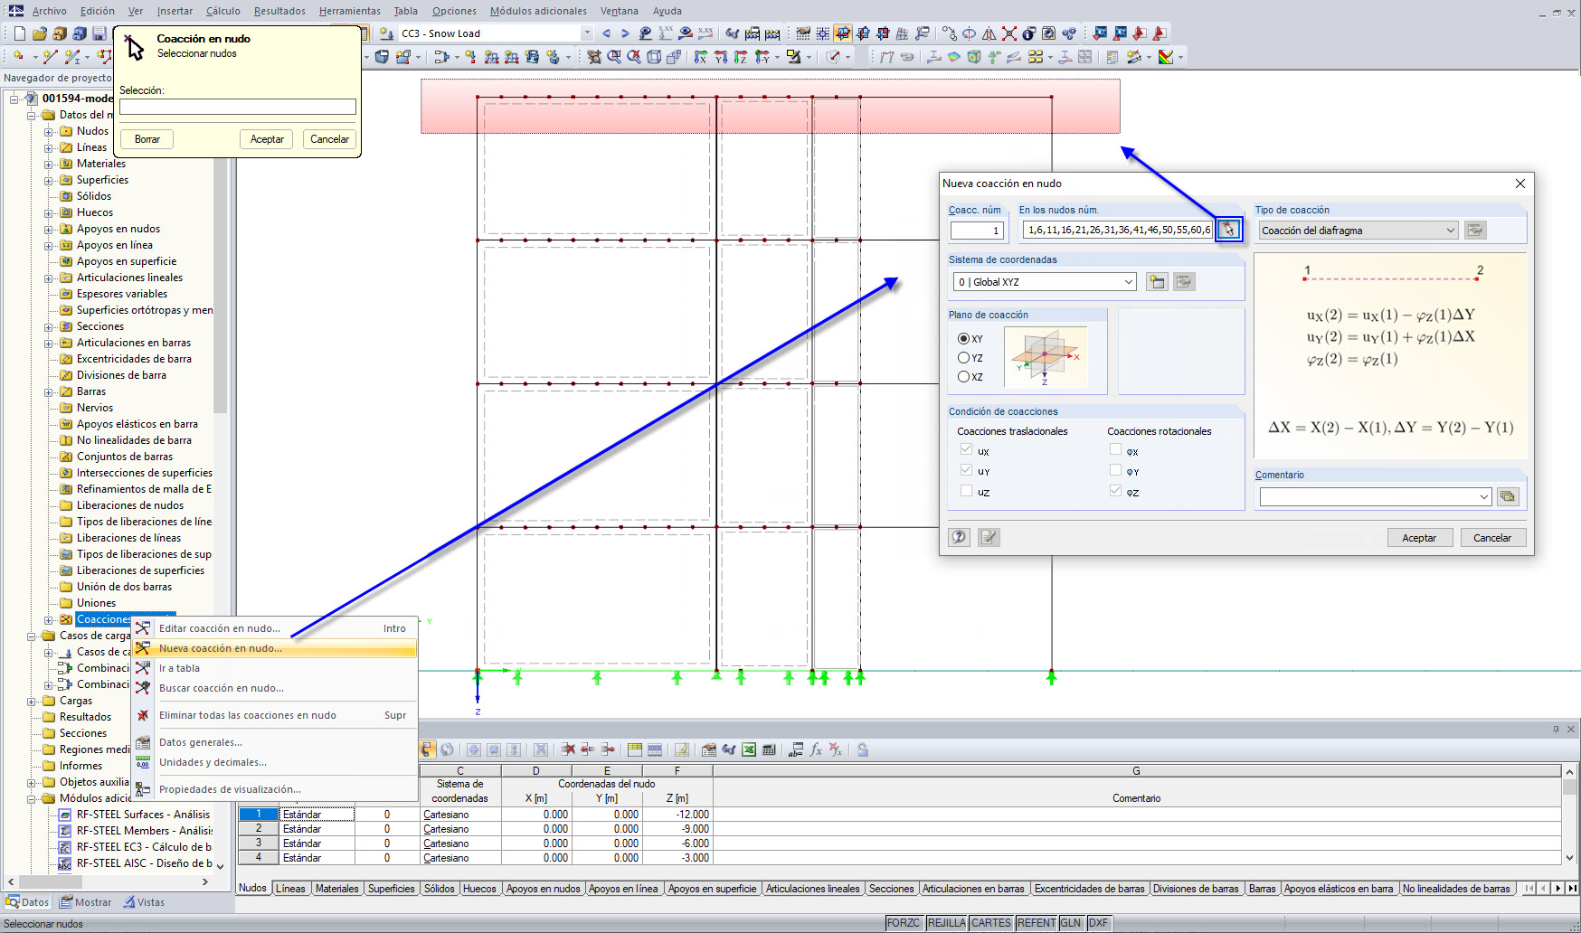
Task: Click the New document icon
Action: [x=19, y=33]
